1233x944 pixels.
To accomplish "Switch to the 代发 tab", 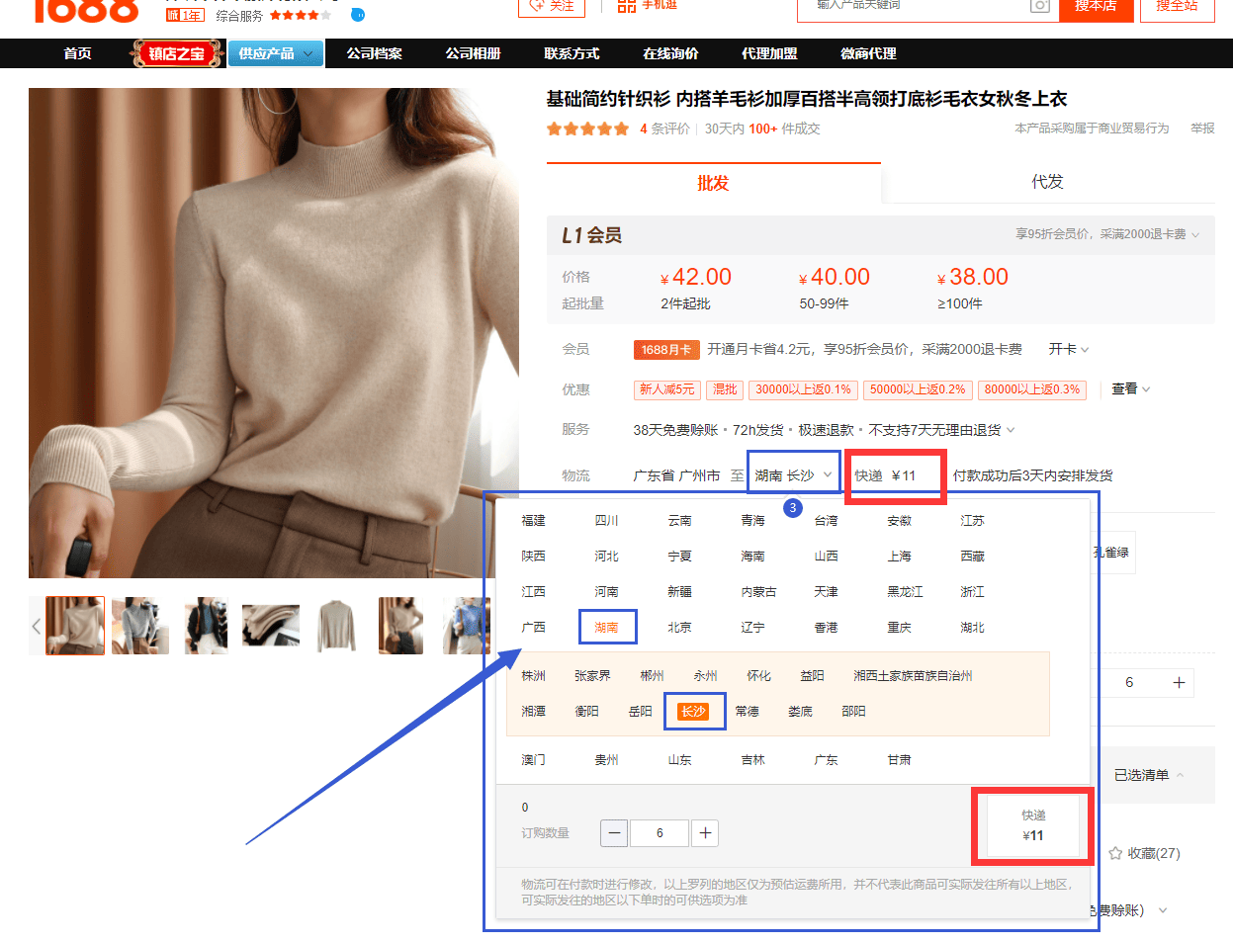I will coord(1047,182).
